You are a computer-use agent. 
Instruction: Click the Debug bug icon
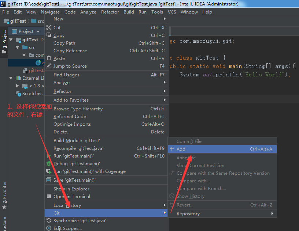[49, 163]
